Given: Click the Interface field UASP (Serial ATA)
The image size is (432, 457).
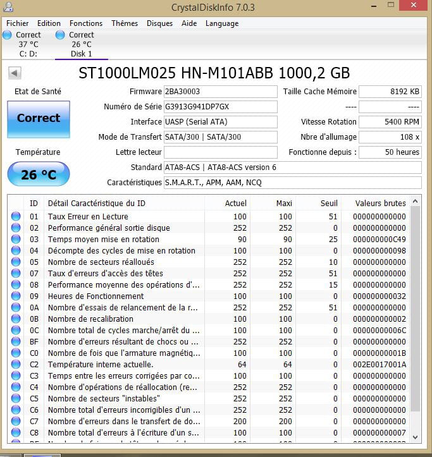Looking at the screenshot, I should pos(221,122).
